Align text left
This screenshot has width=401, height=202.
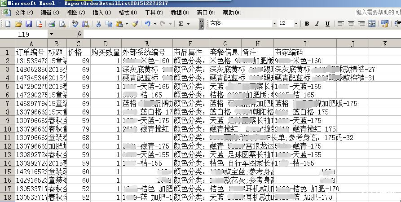point(340,24)
